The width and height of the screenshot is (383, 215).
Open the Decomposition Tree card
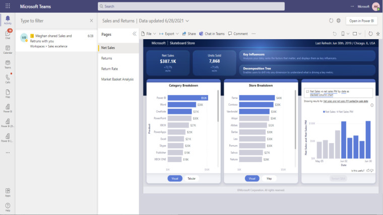[307, 70]
